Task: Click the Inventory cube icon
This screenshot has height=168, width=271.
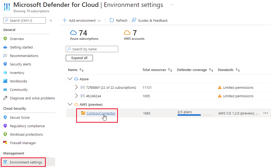Action: coord(5,73)
